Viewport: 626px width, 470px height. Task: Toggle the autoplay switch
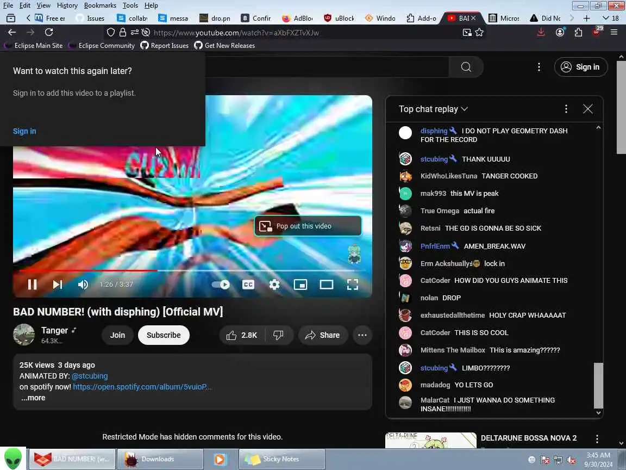point(221,284)
